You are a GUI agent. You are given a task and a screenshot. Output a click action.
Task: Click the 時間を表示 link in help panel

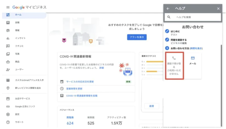tap(196, 48)
